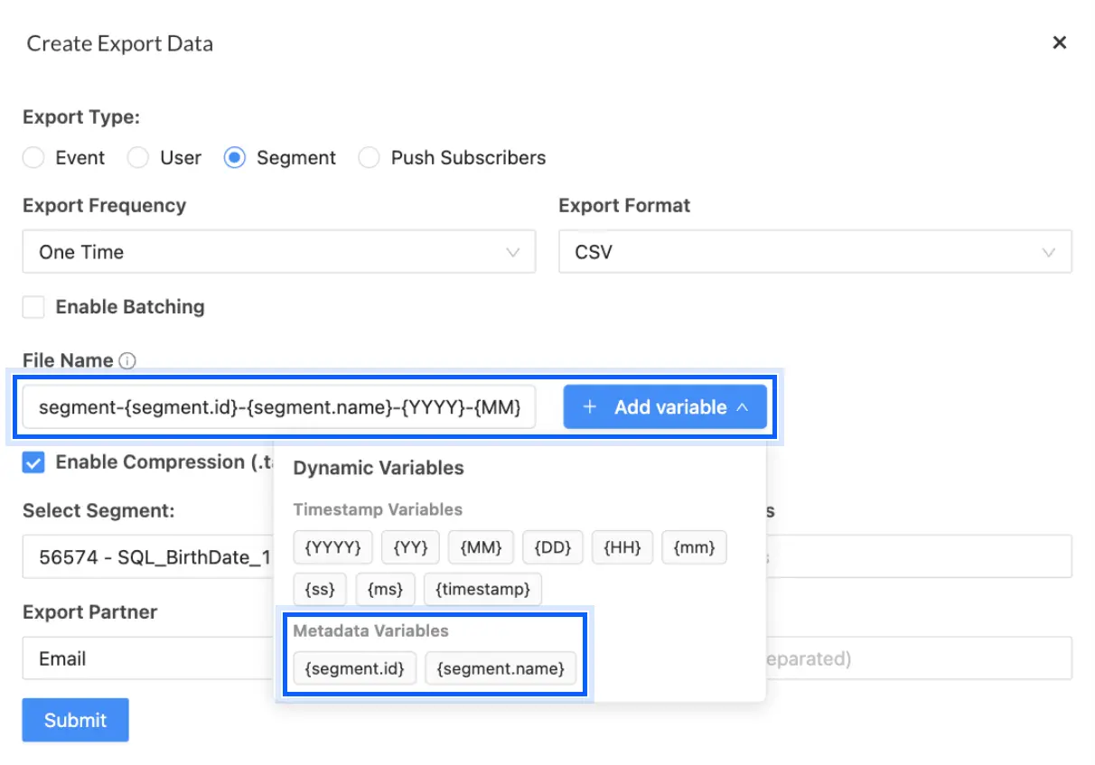The image size is (1095, 765).
Task: Collapse the Add variable dropdown
Action: tap(665, 407)
